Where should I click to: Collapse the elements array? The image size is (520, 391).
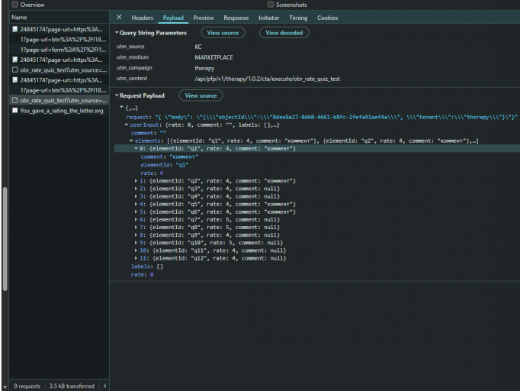pos(131,141)
